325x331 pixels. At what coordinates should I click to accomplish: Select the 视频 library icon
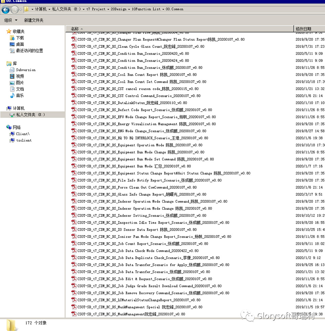(x=12, y=76)
